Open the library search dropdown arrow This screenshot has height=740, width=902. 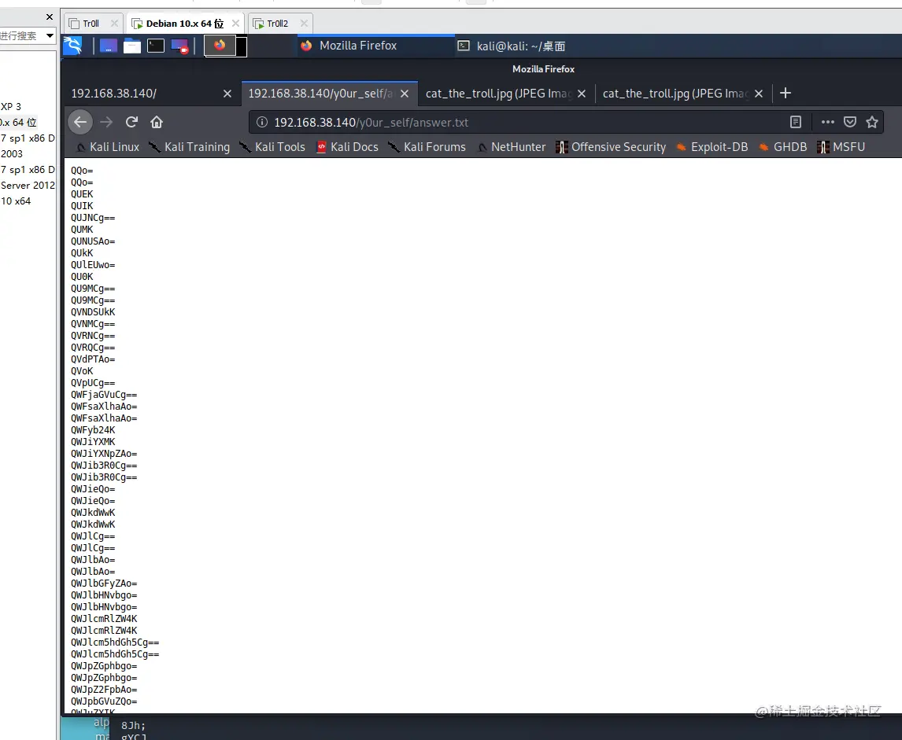pos(50,35)
